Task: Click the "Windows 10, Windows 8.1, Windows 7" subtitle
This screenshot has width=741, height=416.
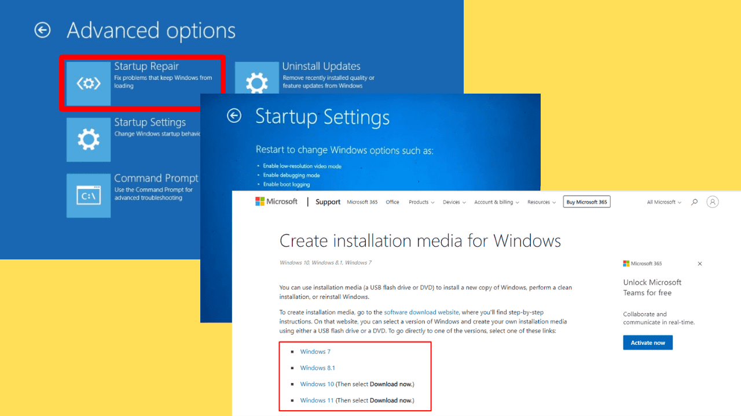Action: [x=325, y=262]
